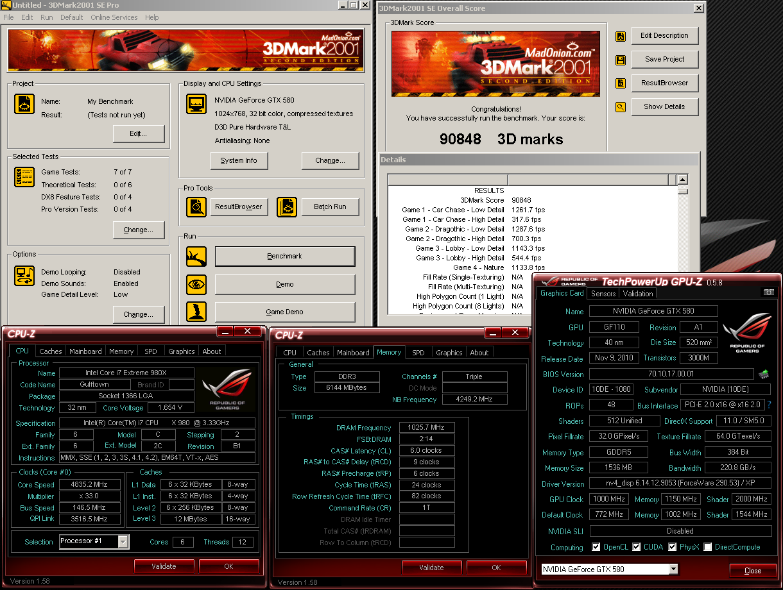Toggle the PhysX checkbox in GPU-Z

(673, 547)
